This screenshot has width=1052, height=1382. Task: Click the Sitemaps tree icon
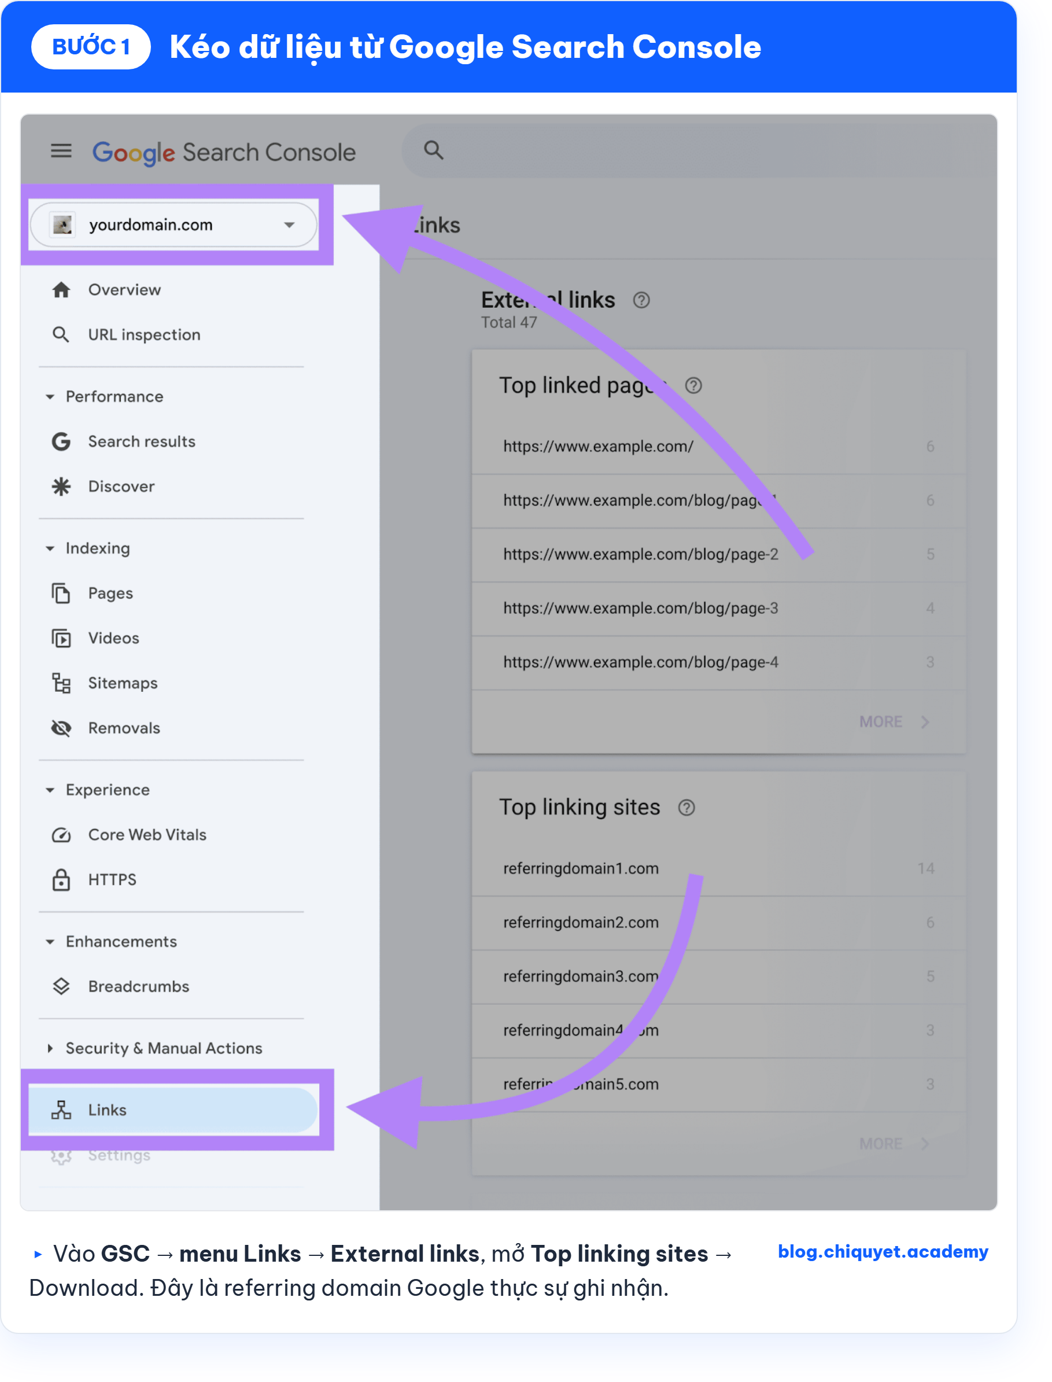61,683
